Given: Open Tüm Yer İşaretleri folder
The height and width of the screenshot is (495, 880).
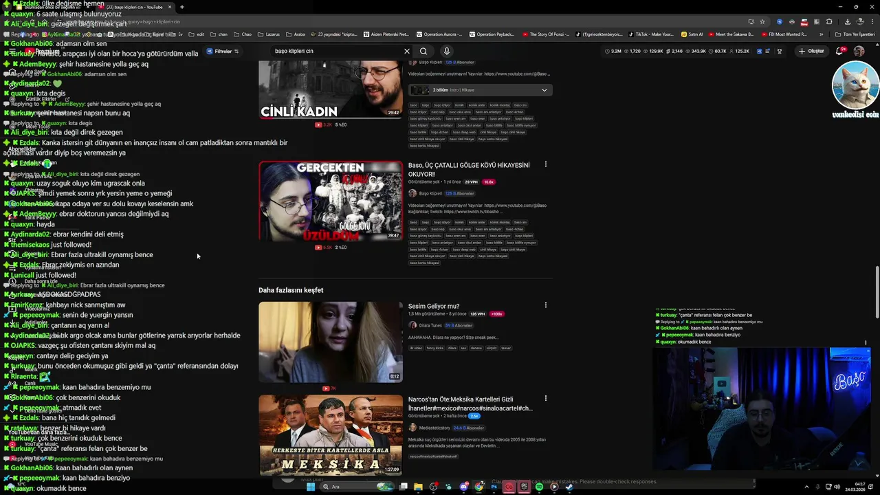Looking at the screenshot, I should tap(854, 34).
